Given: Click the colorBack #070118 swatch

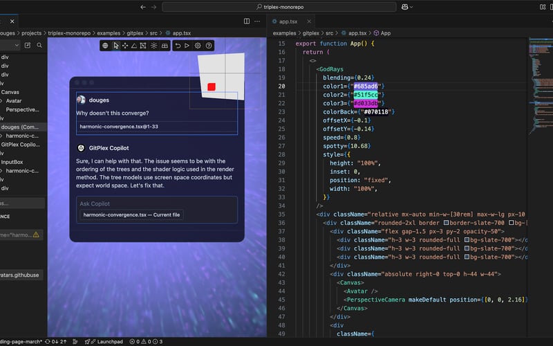Looking at the screenshot, I should 375,112.
